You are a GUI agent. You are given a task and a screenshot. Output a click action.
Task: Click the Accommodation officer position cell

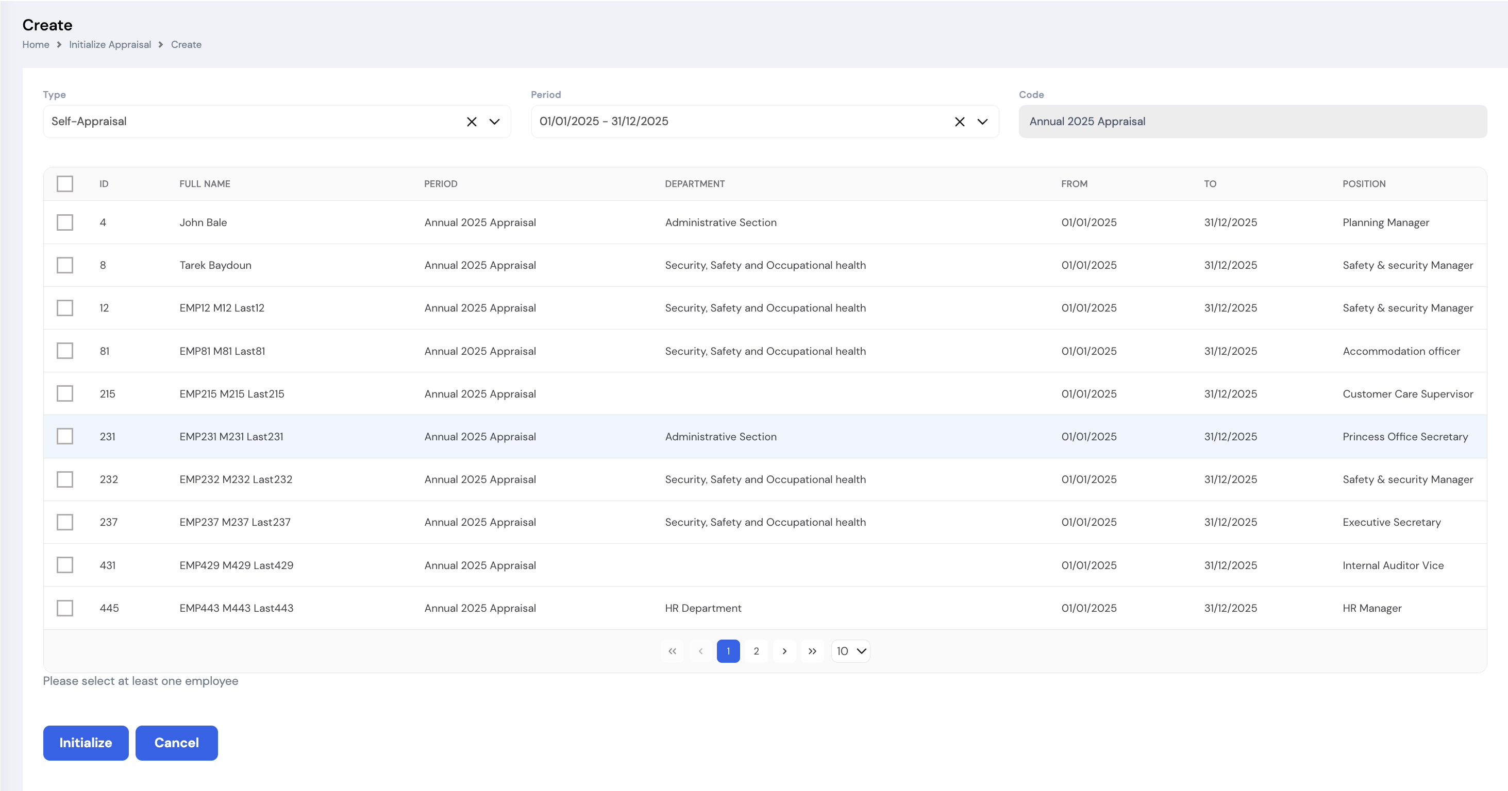click(x=1401, y=351)
